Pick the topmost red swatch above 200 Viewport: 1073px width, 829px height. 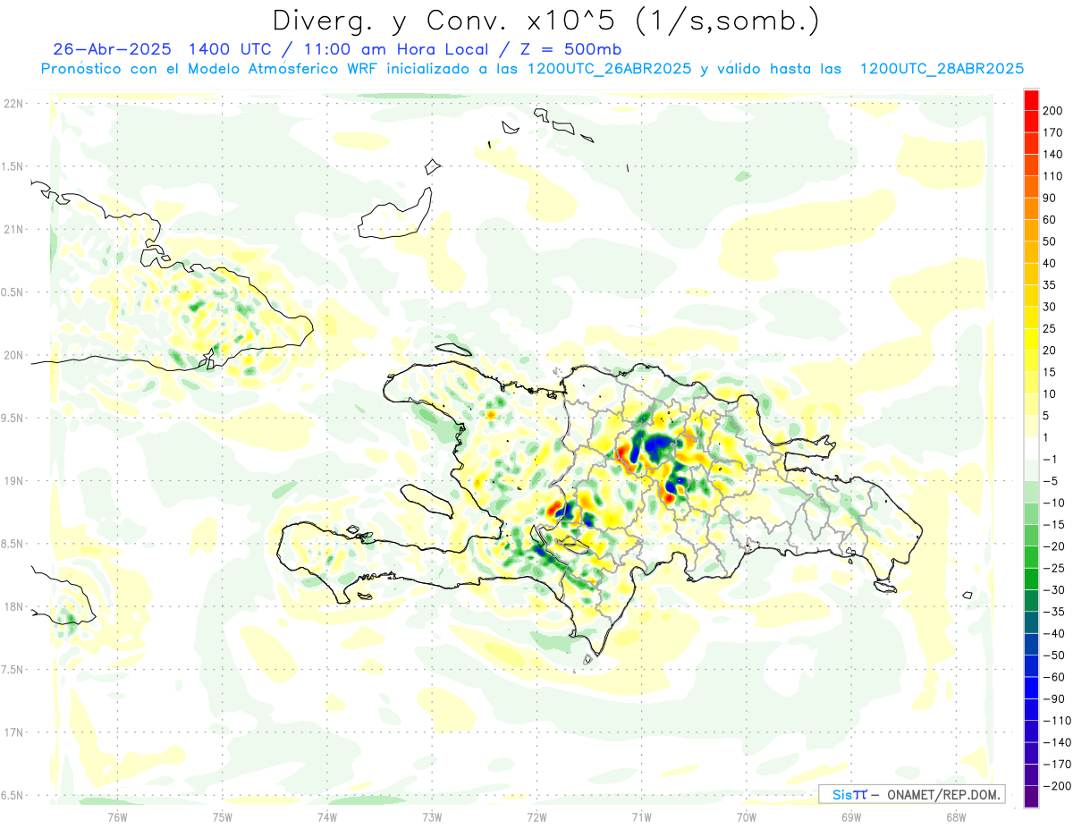(x=1032, y=99)
